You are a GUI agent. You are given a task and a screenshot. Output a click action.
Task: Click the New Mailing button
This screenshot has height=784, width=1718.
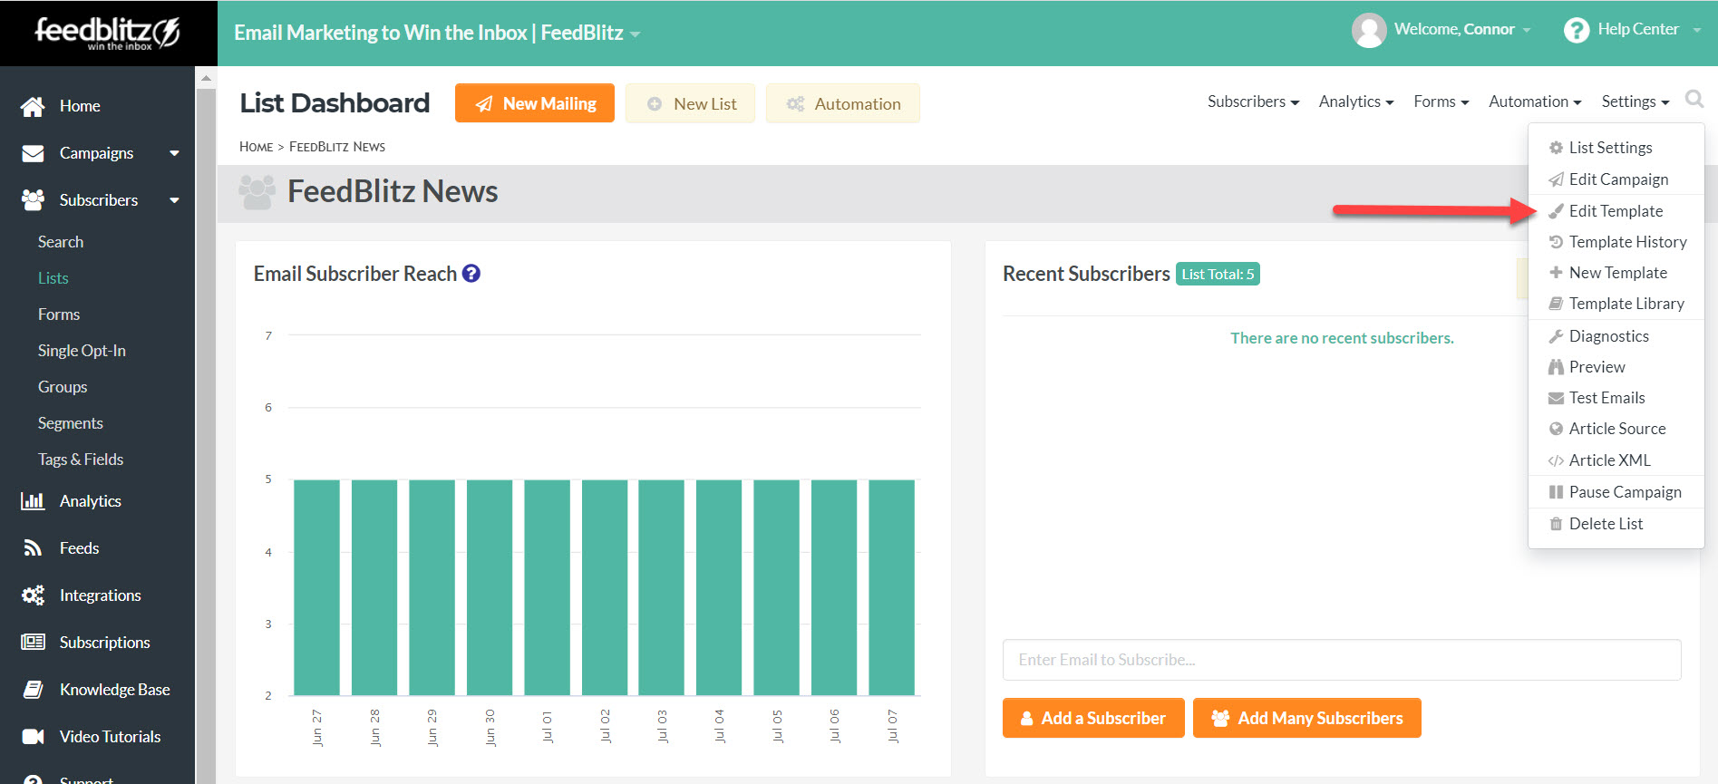click(x=535, y=103)
